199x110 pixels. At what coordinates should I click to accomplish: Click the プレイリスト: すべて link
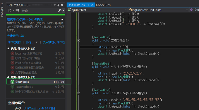(x=54, y=42)
